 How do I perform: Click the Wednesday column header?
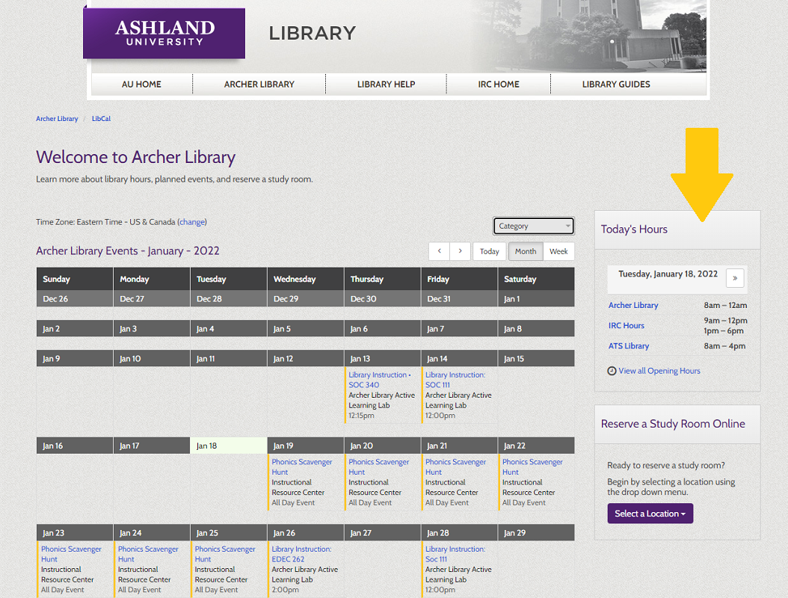click(305, 279)
